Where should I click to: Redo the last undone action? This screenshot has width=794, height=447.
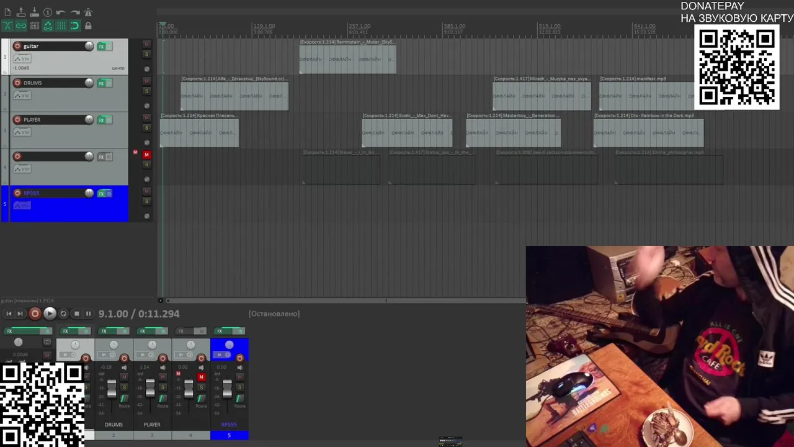pos(74,12)
